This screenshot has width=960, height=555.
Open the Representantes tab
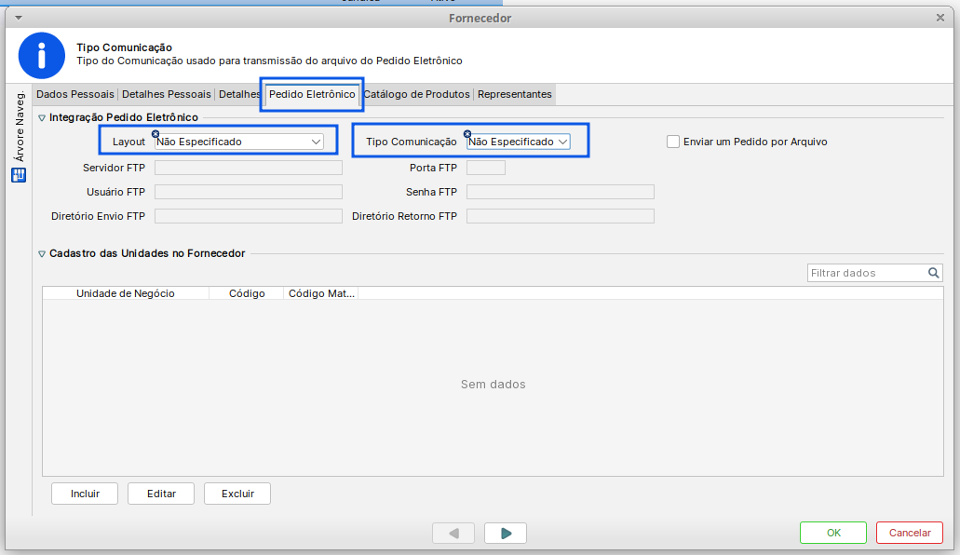point(515,94)
